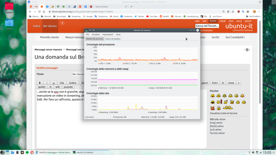Screen dimensions: 276x155
Task: Open the File menu in Monitor di sistema
Action: (88, 34)
